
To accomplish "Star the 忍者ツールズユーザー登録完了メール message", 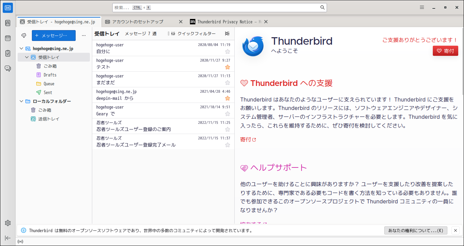I will (x=228, y=145).
